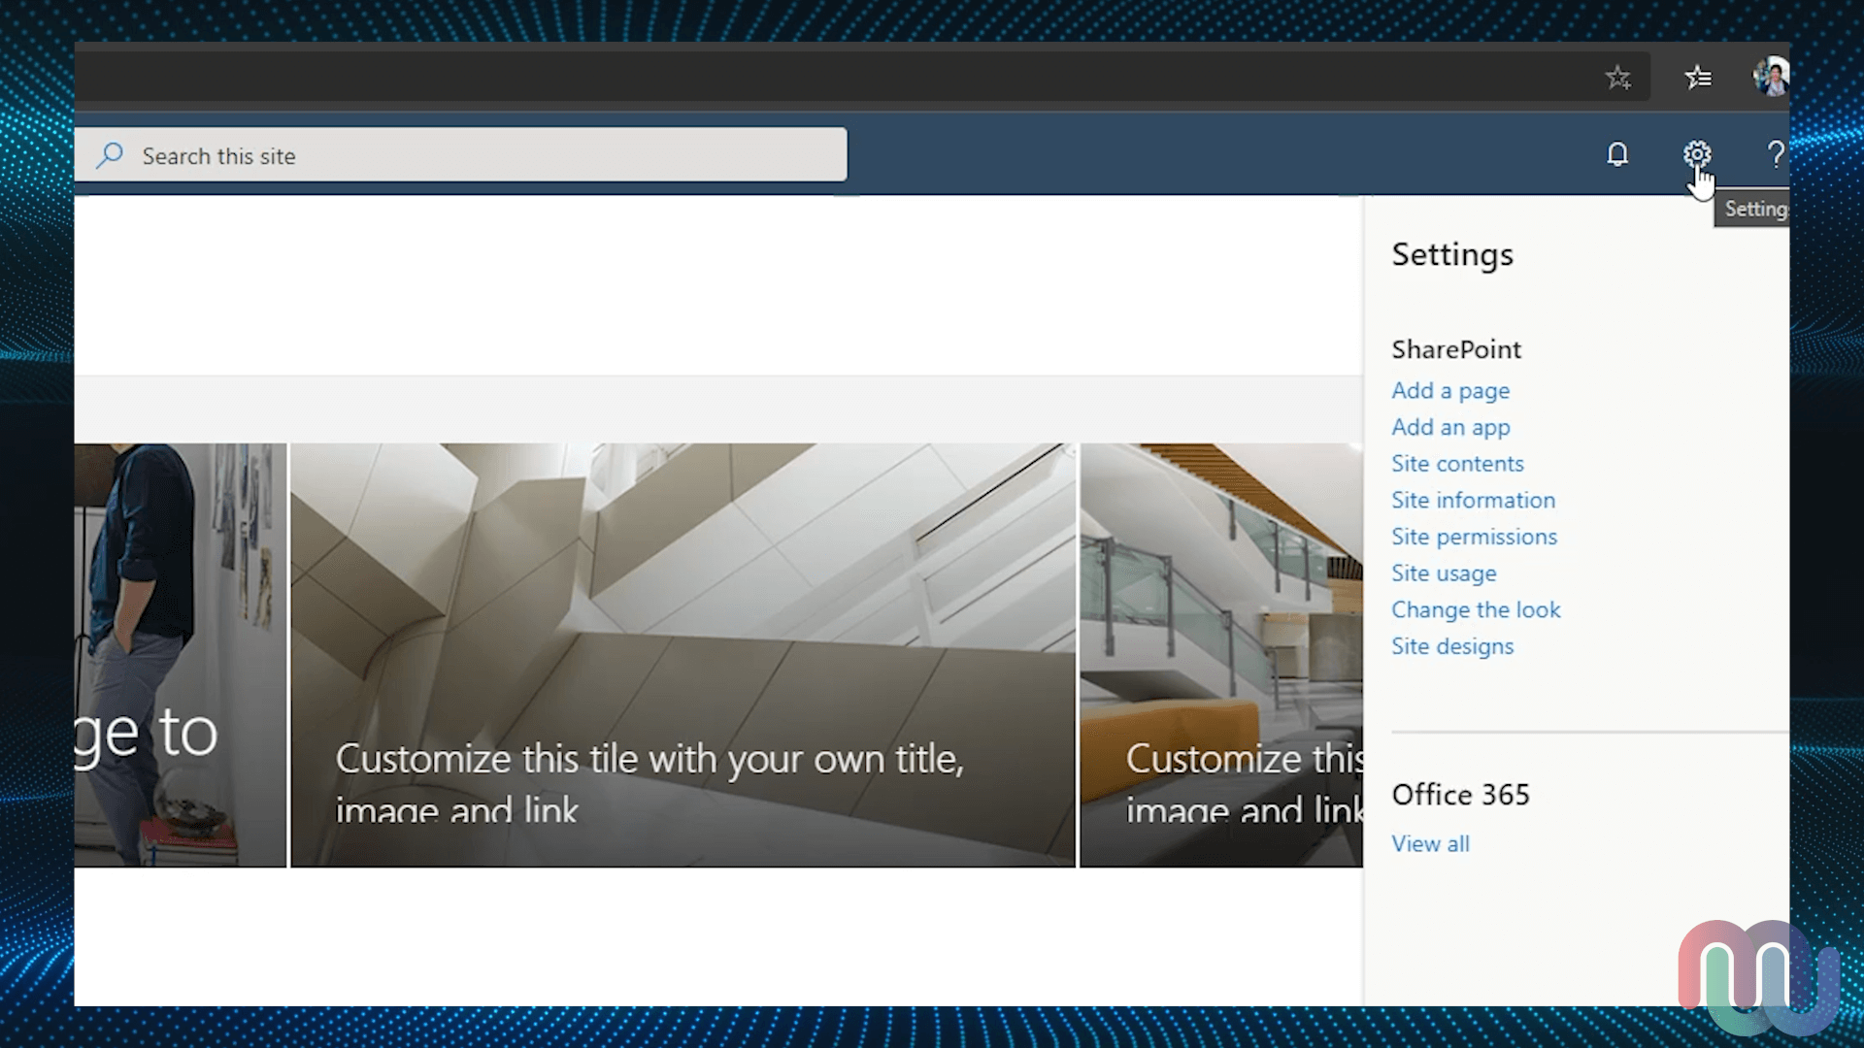Click Site designs menu item
The width and height of the screenshot is (1864, 1048).
click(x=1451, y=646)
